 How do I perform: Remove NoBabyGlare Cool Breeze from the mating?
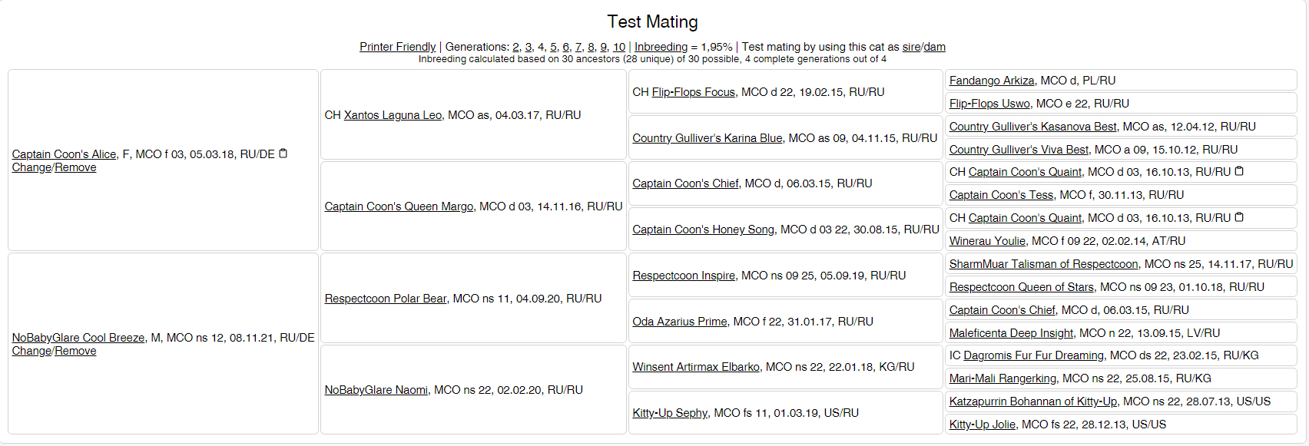pos(75,351)
